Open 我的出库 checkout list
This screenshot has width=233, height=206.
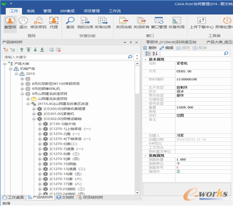(85, 23)
